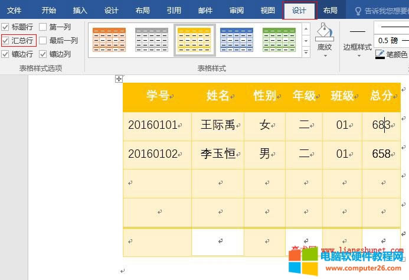
Task: Open the 插入 ribbon tab
Action: pyautogui.click(x=80, y=11)
